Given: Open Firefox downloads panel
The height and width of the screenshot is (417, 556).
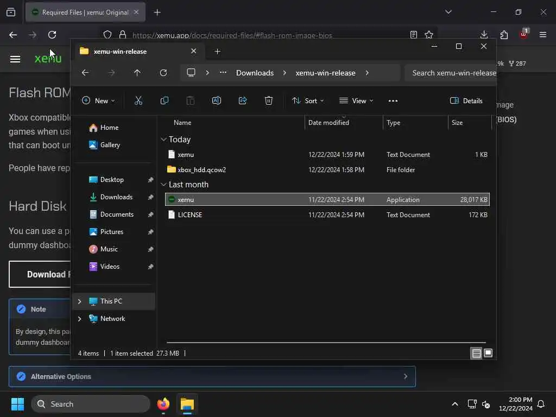Looking at the screenshot, I should click(x=484, y=35).
